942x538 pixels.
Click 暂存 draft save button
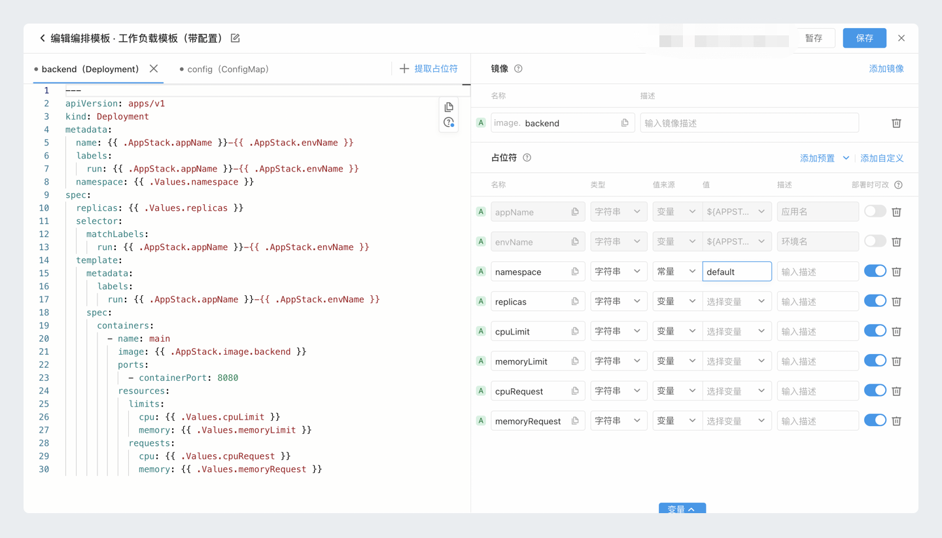point(814,38)
